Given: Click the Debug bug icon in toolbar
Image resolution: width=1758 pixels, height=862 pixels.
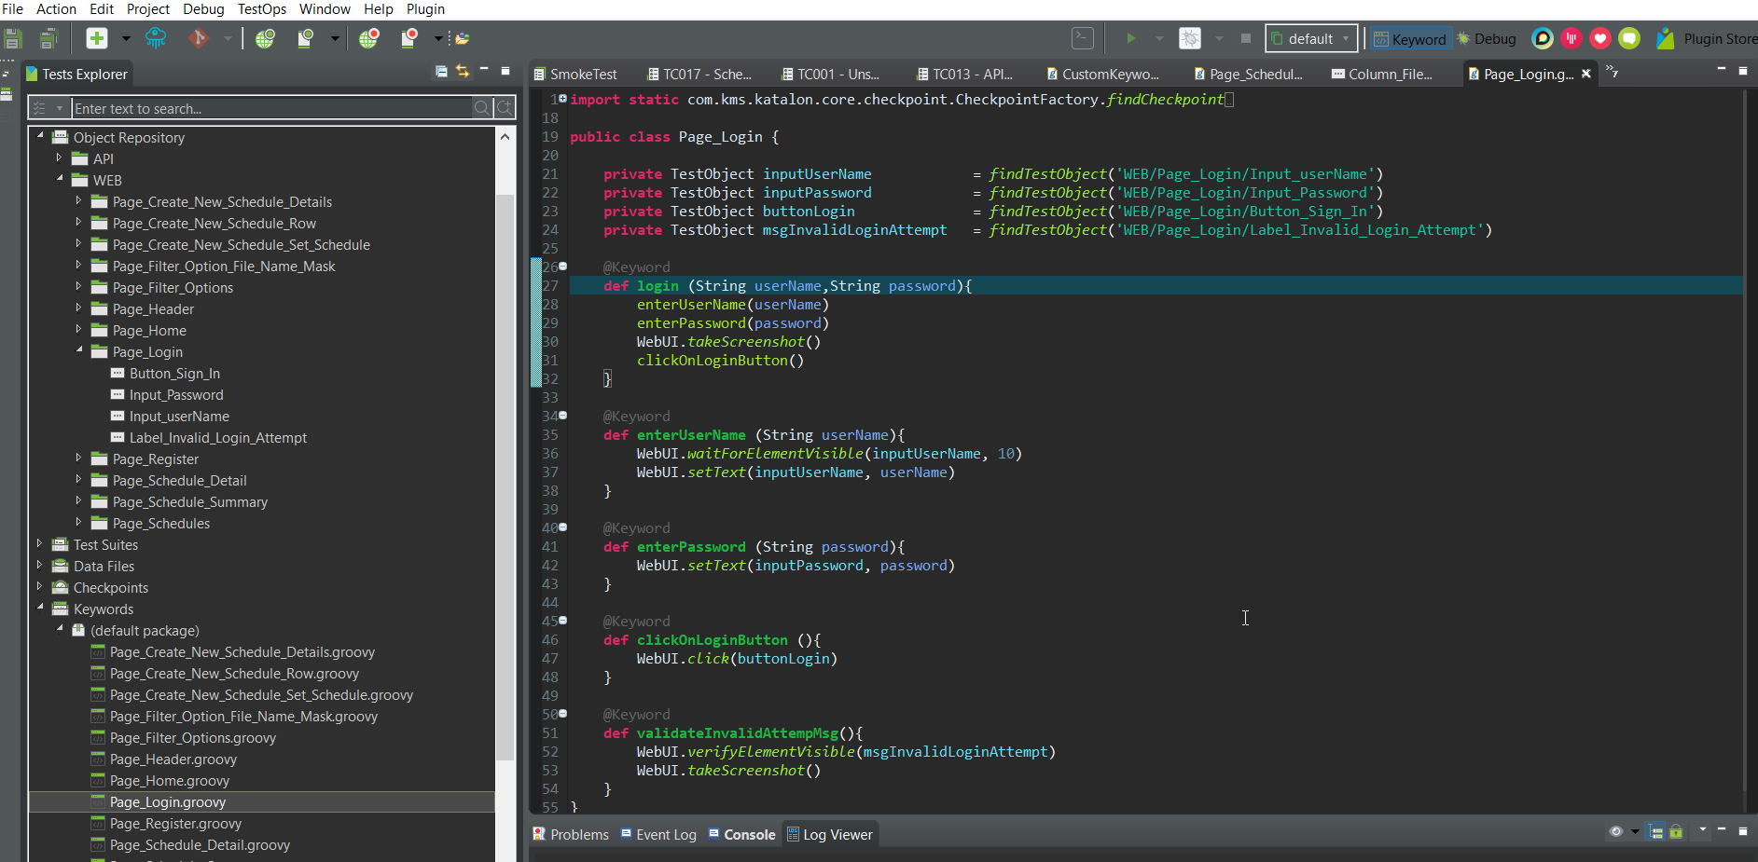Looking at the screenshot, I should [x=1190, y=38].
